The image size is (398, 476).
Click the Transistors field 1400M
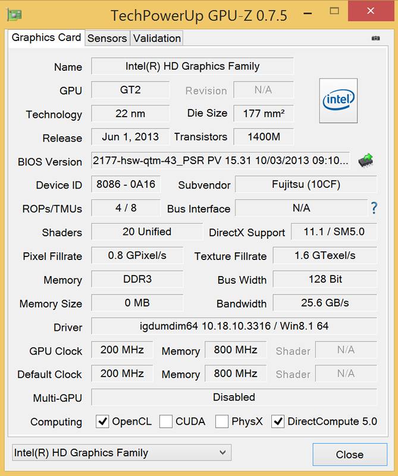click(x=264, y=137)
